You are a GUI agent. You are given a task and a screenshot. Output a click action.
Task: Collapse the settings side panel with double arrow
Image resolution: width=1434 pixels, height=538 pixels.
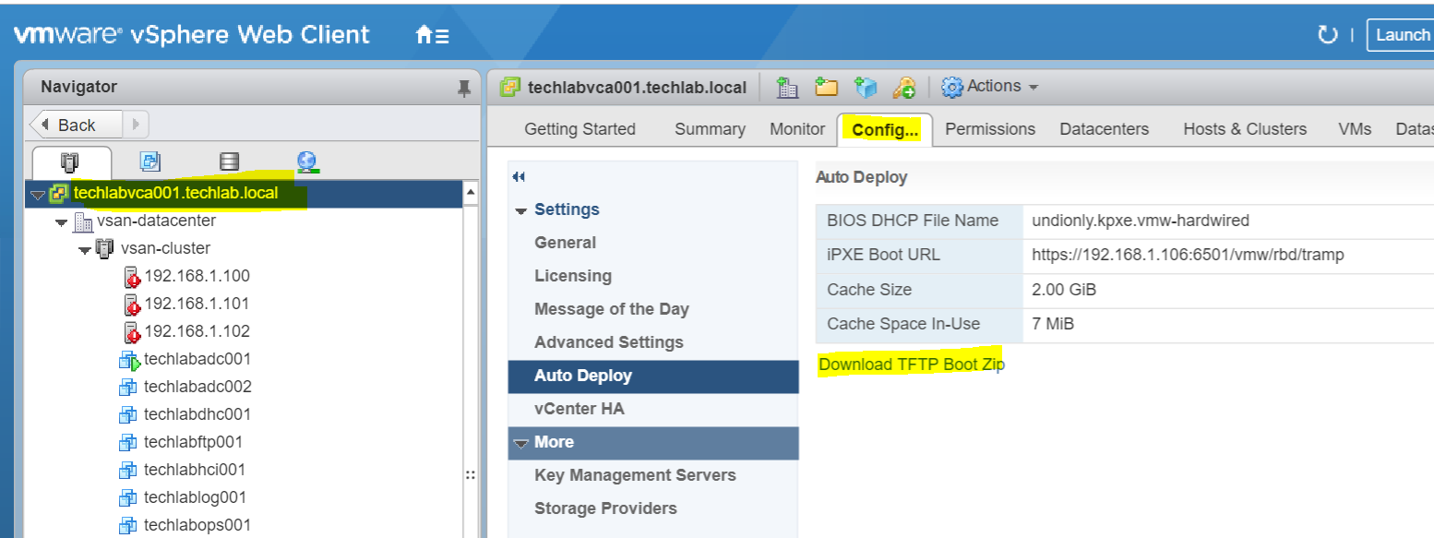pyautogui.click(x=518, y=177)
